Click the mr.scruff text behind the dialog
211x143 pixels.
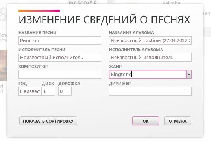tap(83, 2)
